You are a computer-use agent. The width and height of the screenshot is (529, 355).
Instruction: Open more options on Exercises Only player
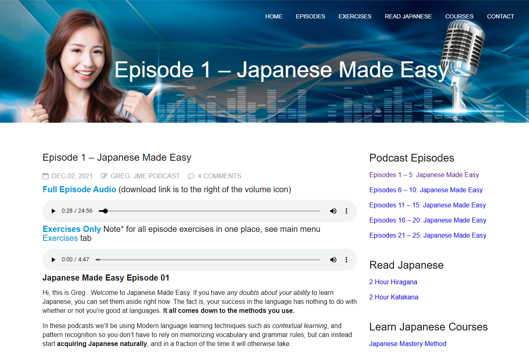(x=346, y=260)
